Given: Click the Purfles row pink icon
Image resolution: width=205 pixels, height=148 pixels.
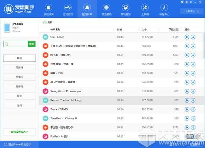Looking at the screenshot, I should click(x=46, y=136).
